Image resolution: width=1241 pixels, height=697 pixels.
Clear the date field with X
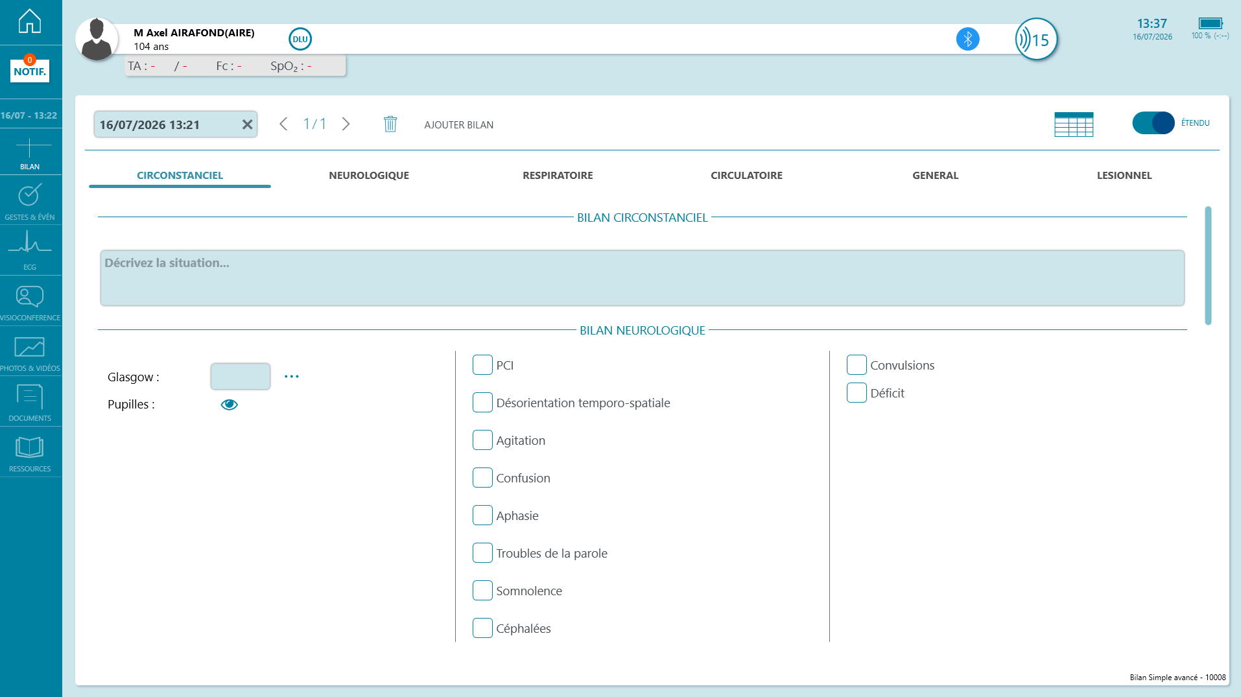(x=247, y=124)
